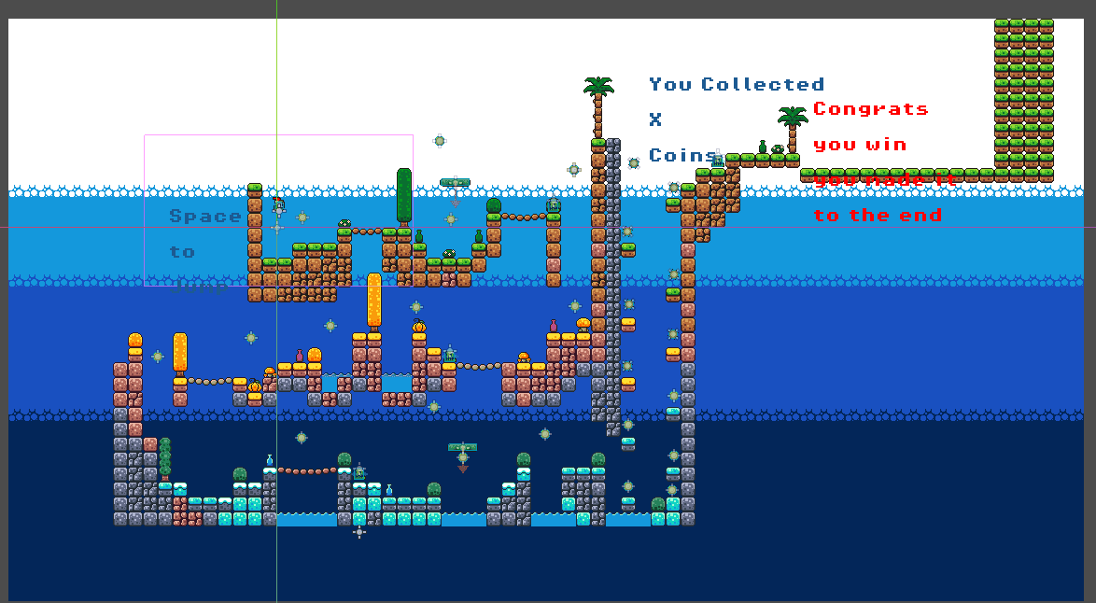This screenshot has height=603, width=1096.
Task: Click the short palm tree beside Congrats text
Action: pyautogui.click(x=793, y=130)
